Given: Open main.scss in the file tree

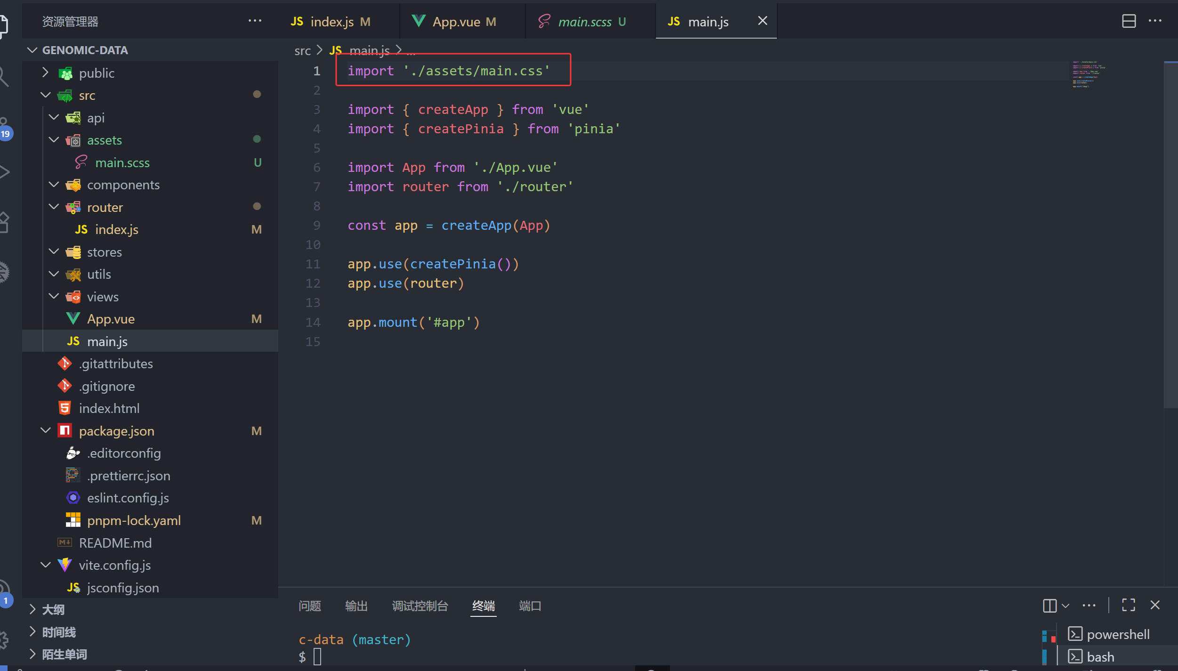Looking at the screenshot, I should 122,162.
